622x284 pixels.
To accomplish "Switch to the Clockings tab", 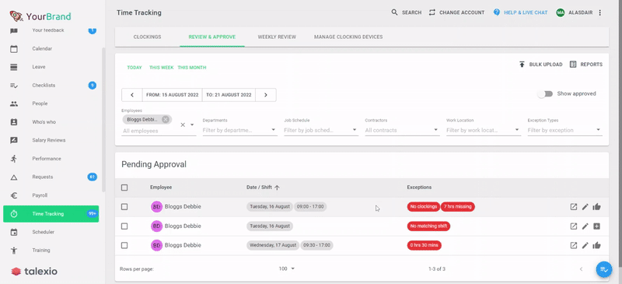I will click(x=147, y=37).
